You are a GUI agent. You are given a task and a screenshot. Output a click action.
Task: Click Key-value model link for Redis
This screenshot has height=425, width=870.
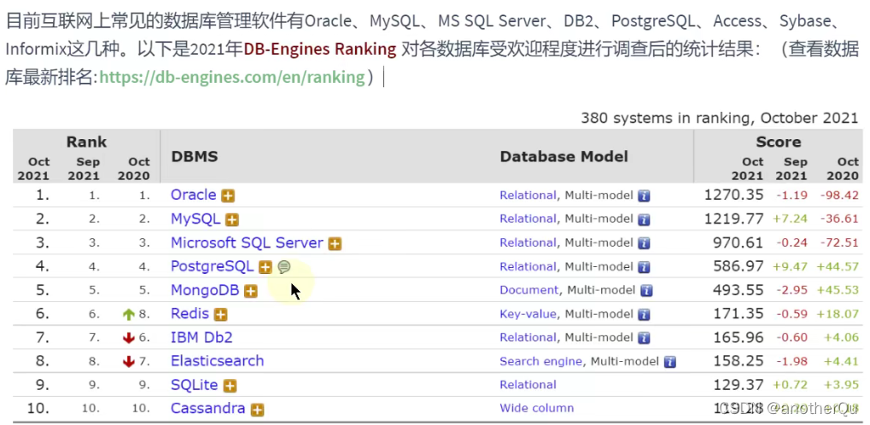(528, 314)
